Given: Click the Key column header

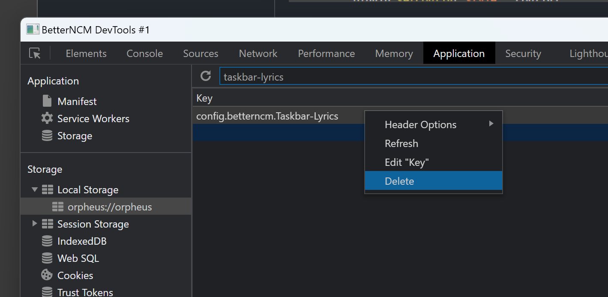Looking at the screenshot, I should point(204,98).
